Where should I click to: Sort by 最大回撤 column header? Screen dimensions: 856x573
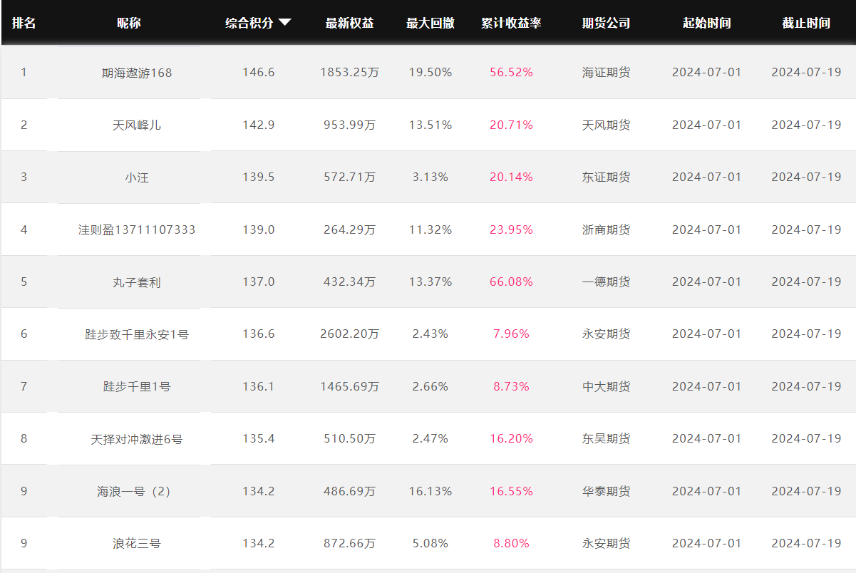click(430, 23)
